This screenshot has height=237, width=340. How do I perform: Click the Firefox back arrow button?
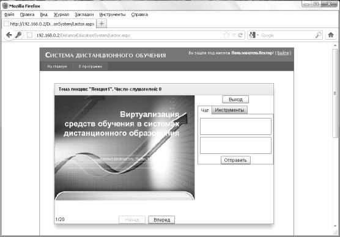tap(9, 35)
